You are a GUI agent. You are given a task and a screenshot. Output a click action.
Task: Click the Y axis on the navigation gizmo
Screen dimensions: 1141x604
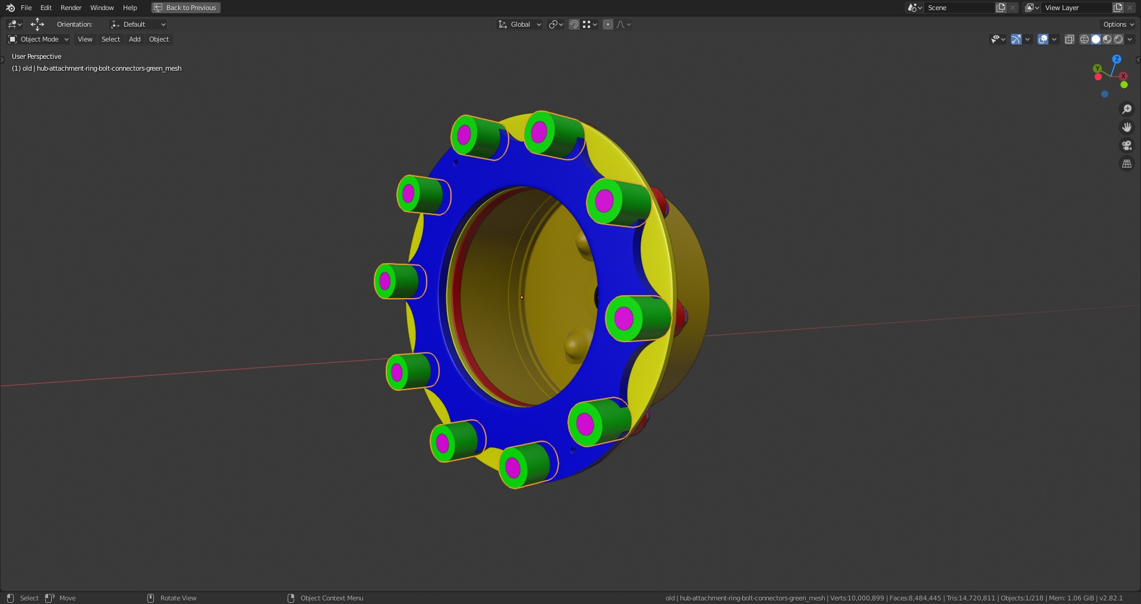tap(1098, 69)
